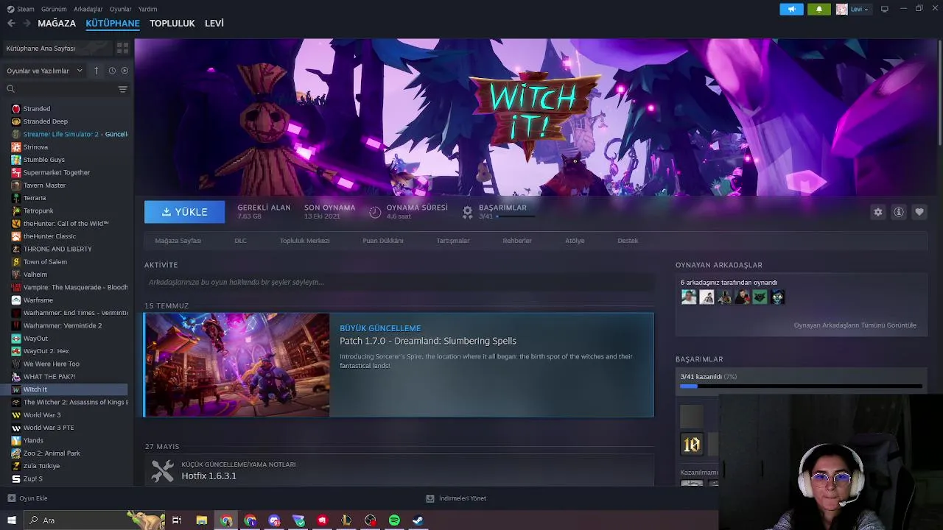Viewport: 943px width, 530px height.
Task: Click the first friend avatar
Action: coord(689,297)
